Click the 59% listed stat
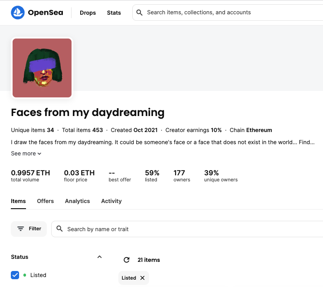The width and height of the screenshot is (323, 287). (152, 176)
